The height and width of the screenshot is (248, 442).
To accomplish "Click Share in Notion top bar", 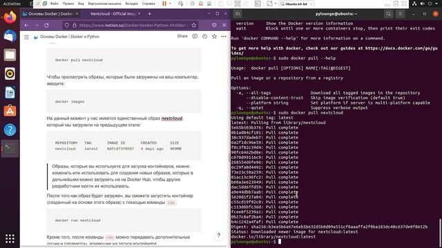I will coord(182,37).
